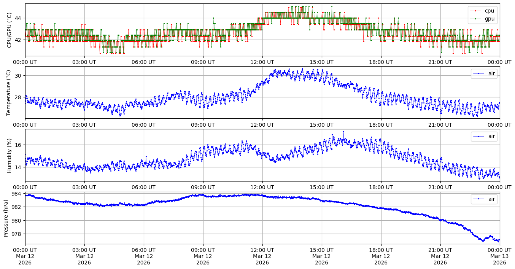Viewport: 515px width, 269px height.
Task: Select the air legend in the Pressure plot
Action: click(x=491, y=199)
